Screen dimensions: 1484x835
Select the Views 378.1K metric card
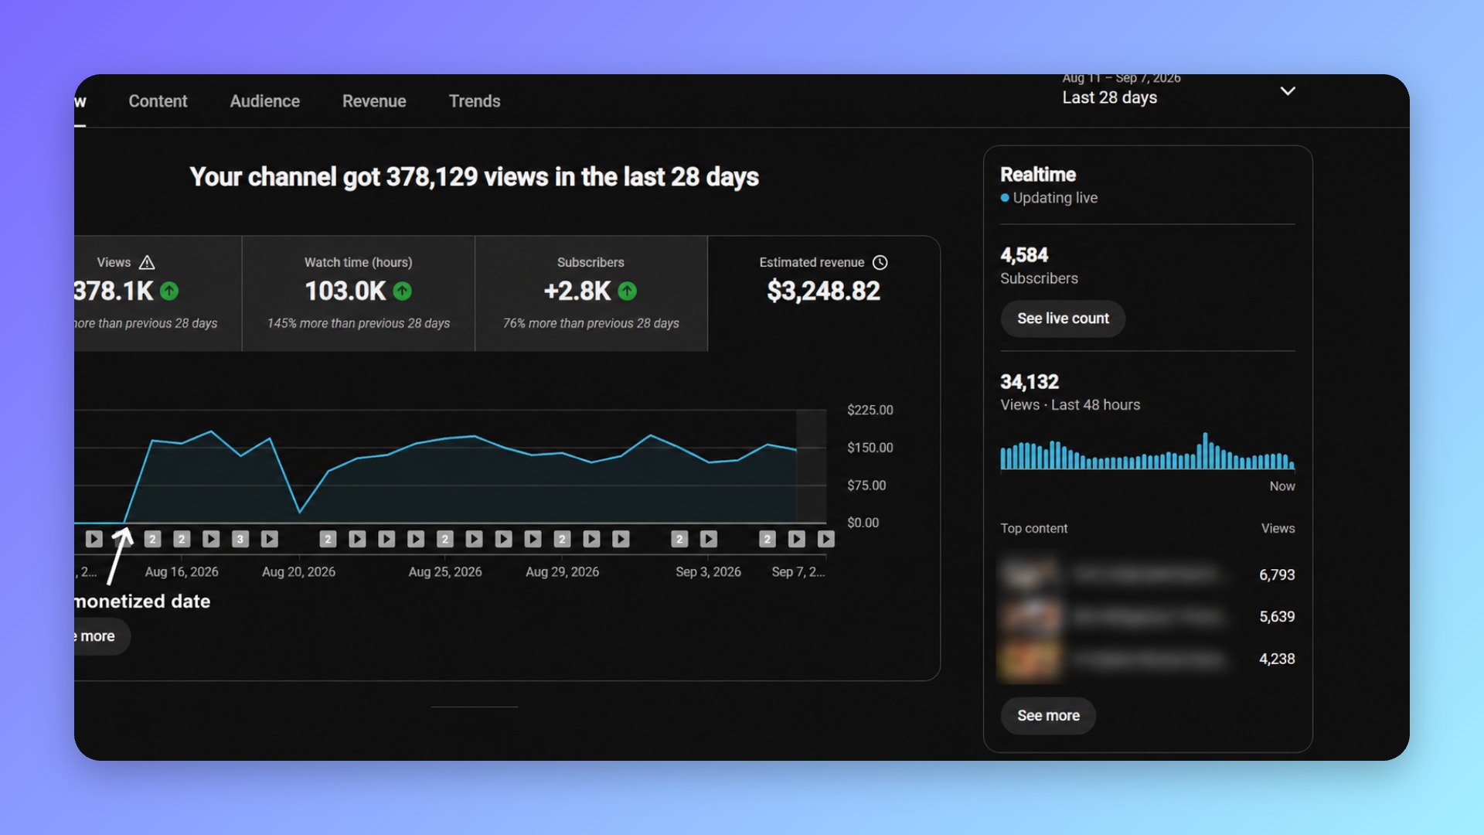point(158,294)
